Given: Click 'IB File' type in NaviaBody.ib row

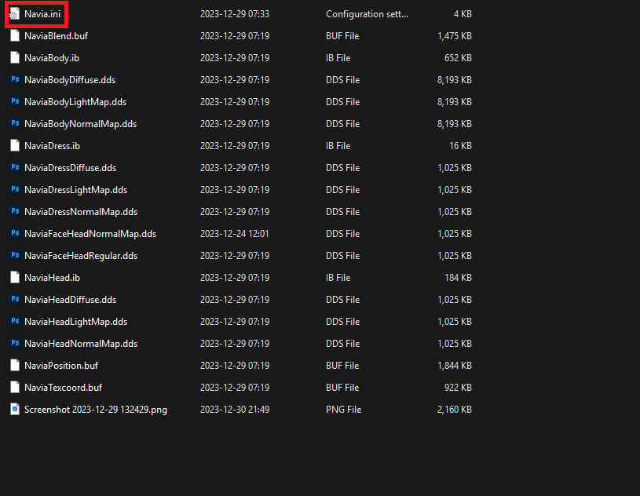Looking at the screenshot, I should (338, 58).
